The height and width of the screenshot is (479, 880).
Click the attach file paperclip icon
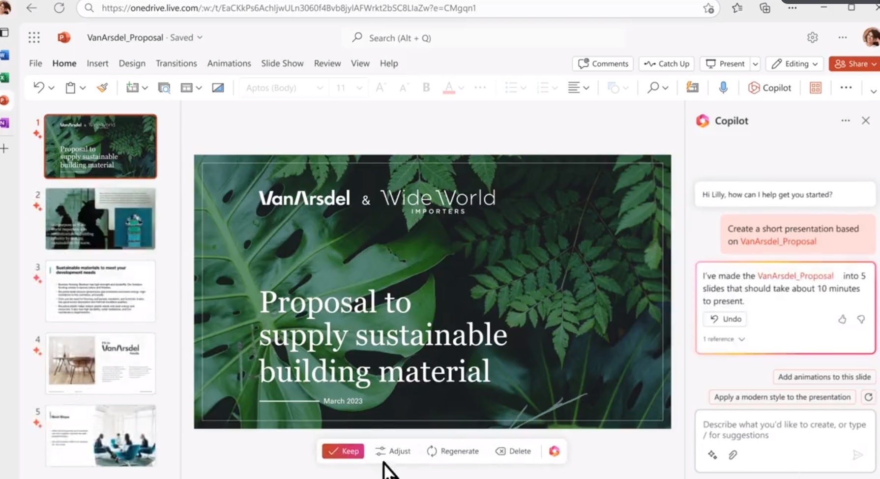[x=733, y=455]
